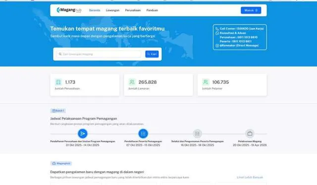Click the Call Center phone icon

(217, 29)
